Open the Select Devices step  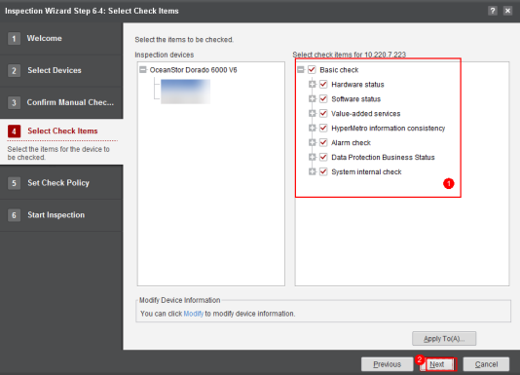point(55,70)
